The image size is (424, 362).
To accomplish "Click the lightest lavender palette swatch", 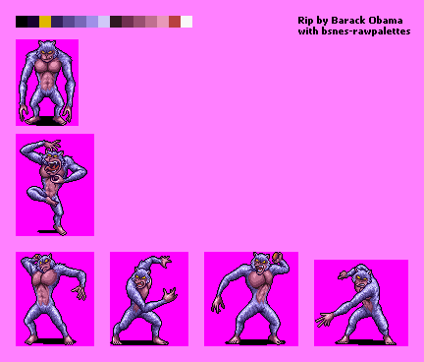I will coord(104,22).
